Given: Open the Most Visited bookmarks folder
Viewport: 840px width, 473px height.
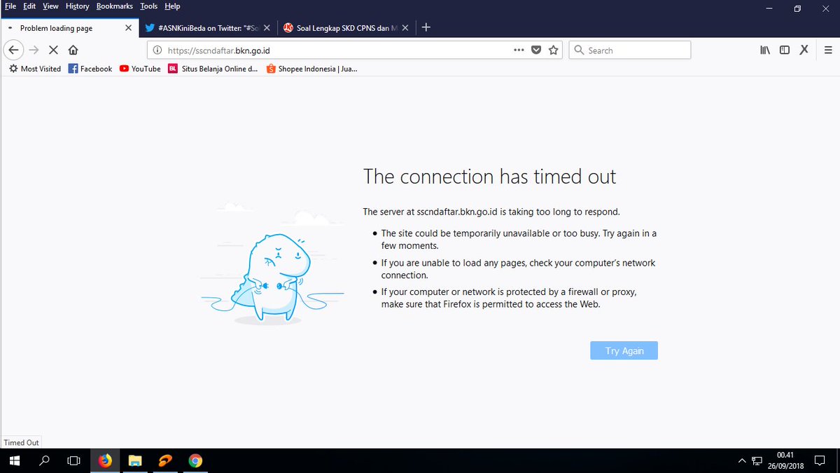Looking at the screenshot, I should [34, 69].
